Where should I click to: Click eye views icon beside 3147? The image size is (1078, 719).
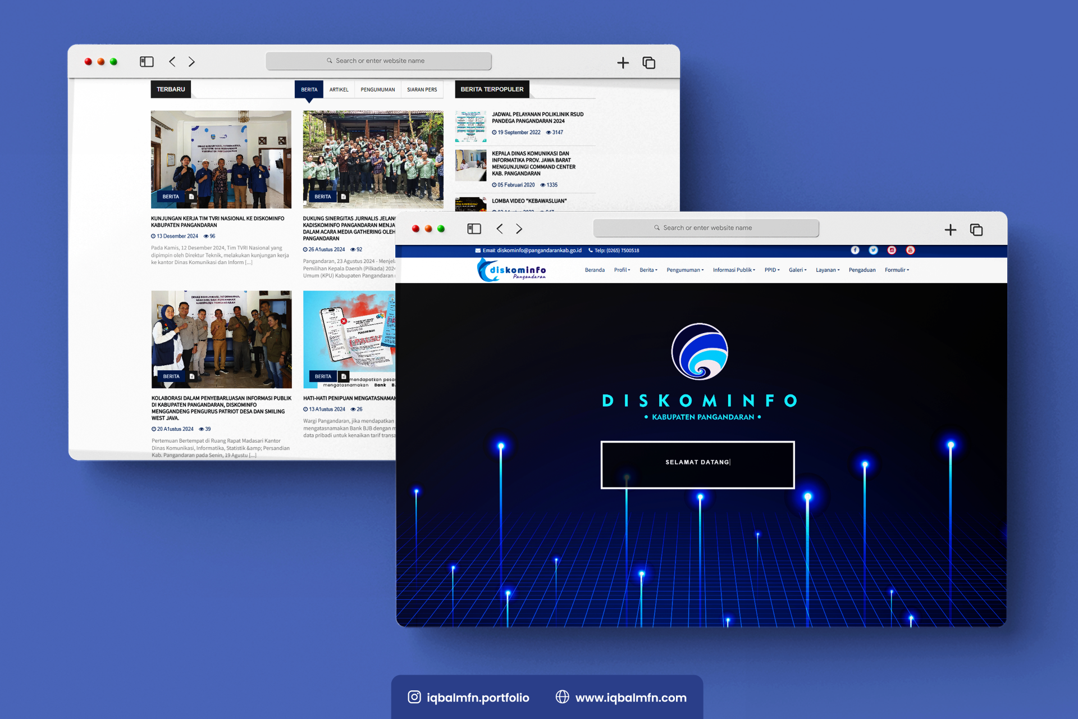pos(549,133)
